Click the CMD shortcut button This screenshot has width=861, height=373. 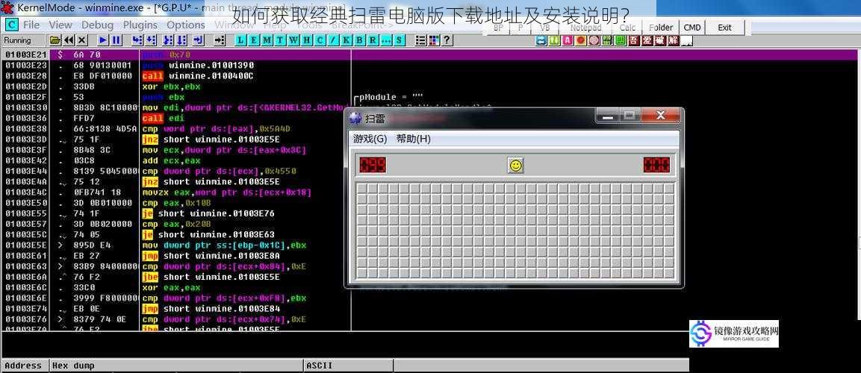coord(692,28)
